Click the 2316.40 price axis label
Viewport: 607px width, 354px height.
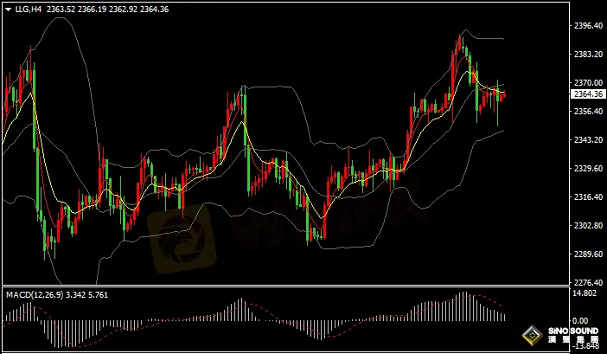coord(589,196)
